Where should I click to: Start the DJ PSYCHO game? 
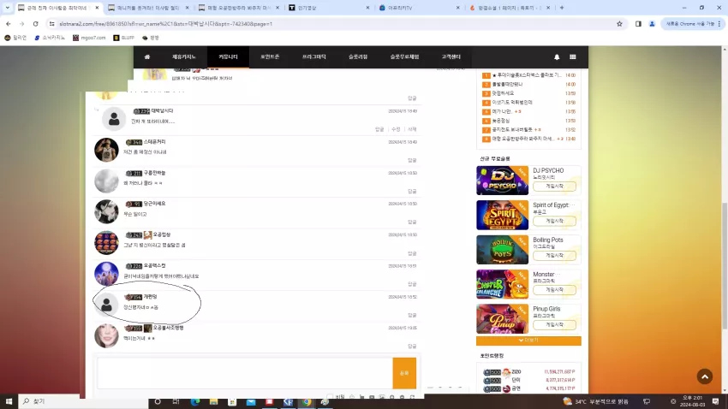(554, 186)
